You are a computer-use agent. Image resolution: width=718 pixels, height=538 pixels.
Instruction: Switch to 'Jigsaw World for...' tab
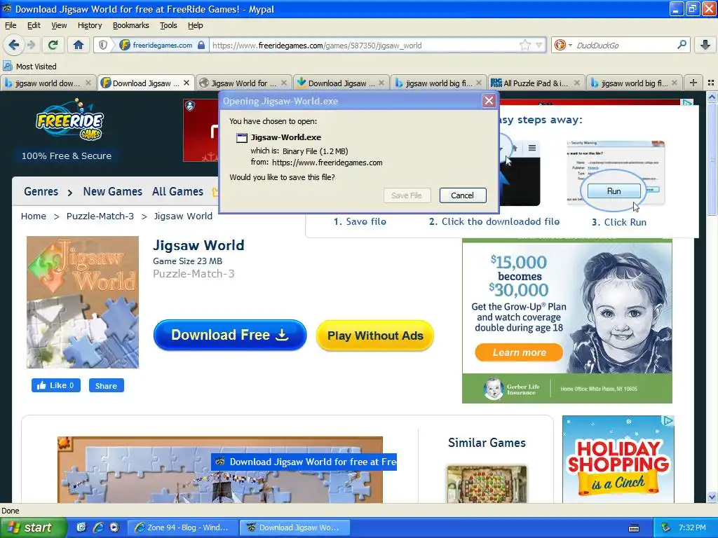click(x=243, y=83)
